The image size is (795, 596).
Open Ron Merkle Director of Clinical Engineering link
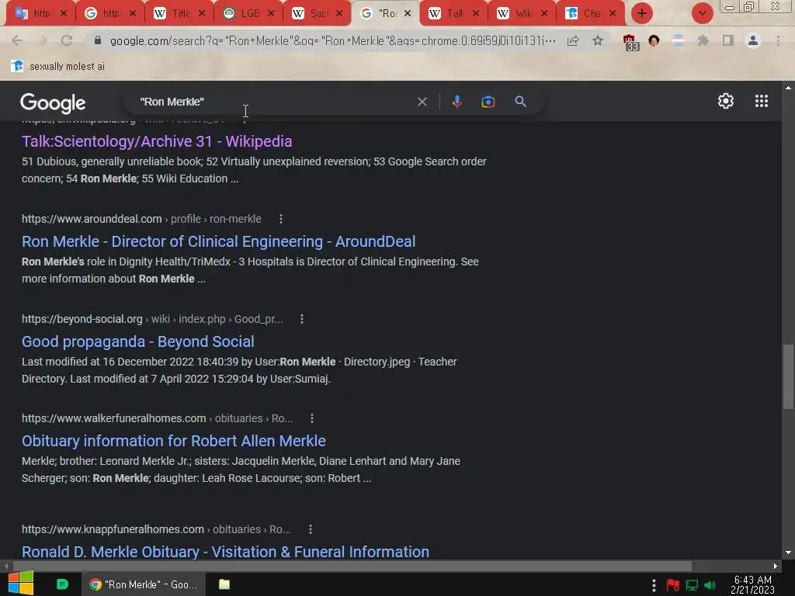218,241
